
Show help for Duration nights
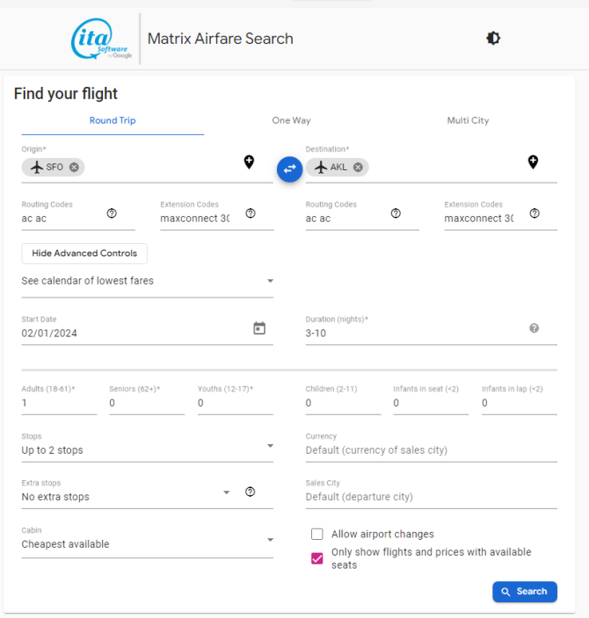(534, 328)
